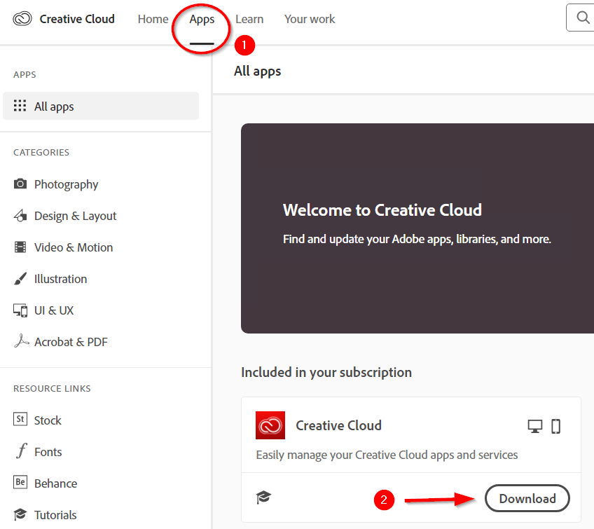Go to the Your work tab

[x=310, y=19]
